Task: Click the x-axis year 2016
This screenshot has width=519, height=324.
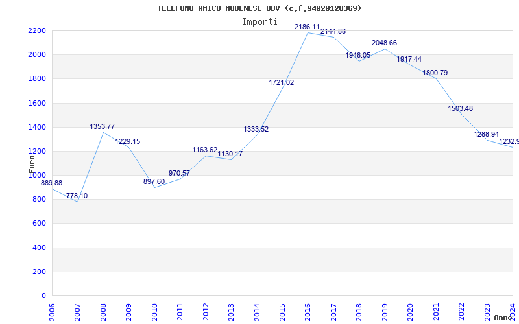Action: (308, 312)
